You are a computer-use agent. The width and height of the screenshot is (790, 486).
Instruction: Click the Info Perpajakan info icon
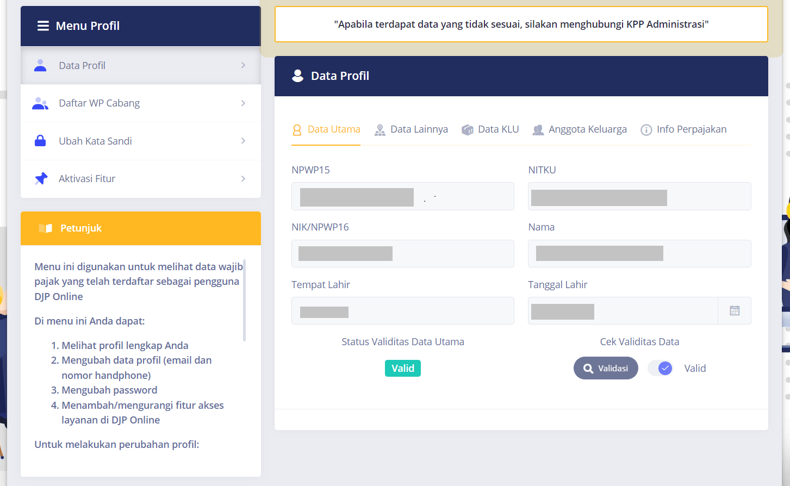[x=646, y=130]
